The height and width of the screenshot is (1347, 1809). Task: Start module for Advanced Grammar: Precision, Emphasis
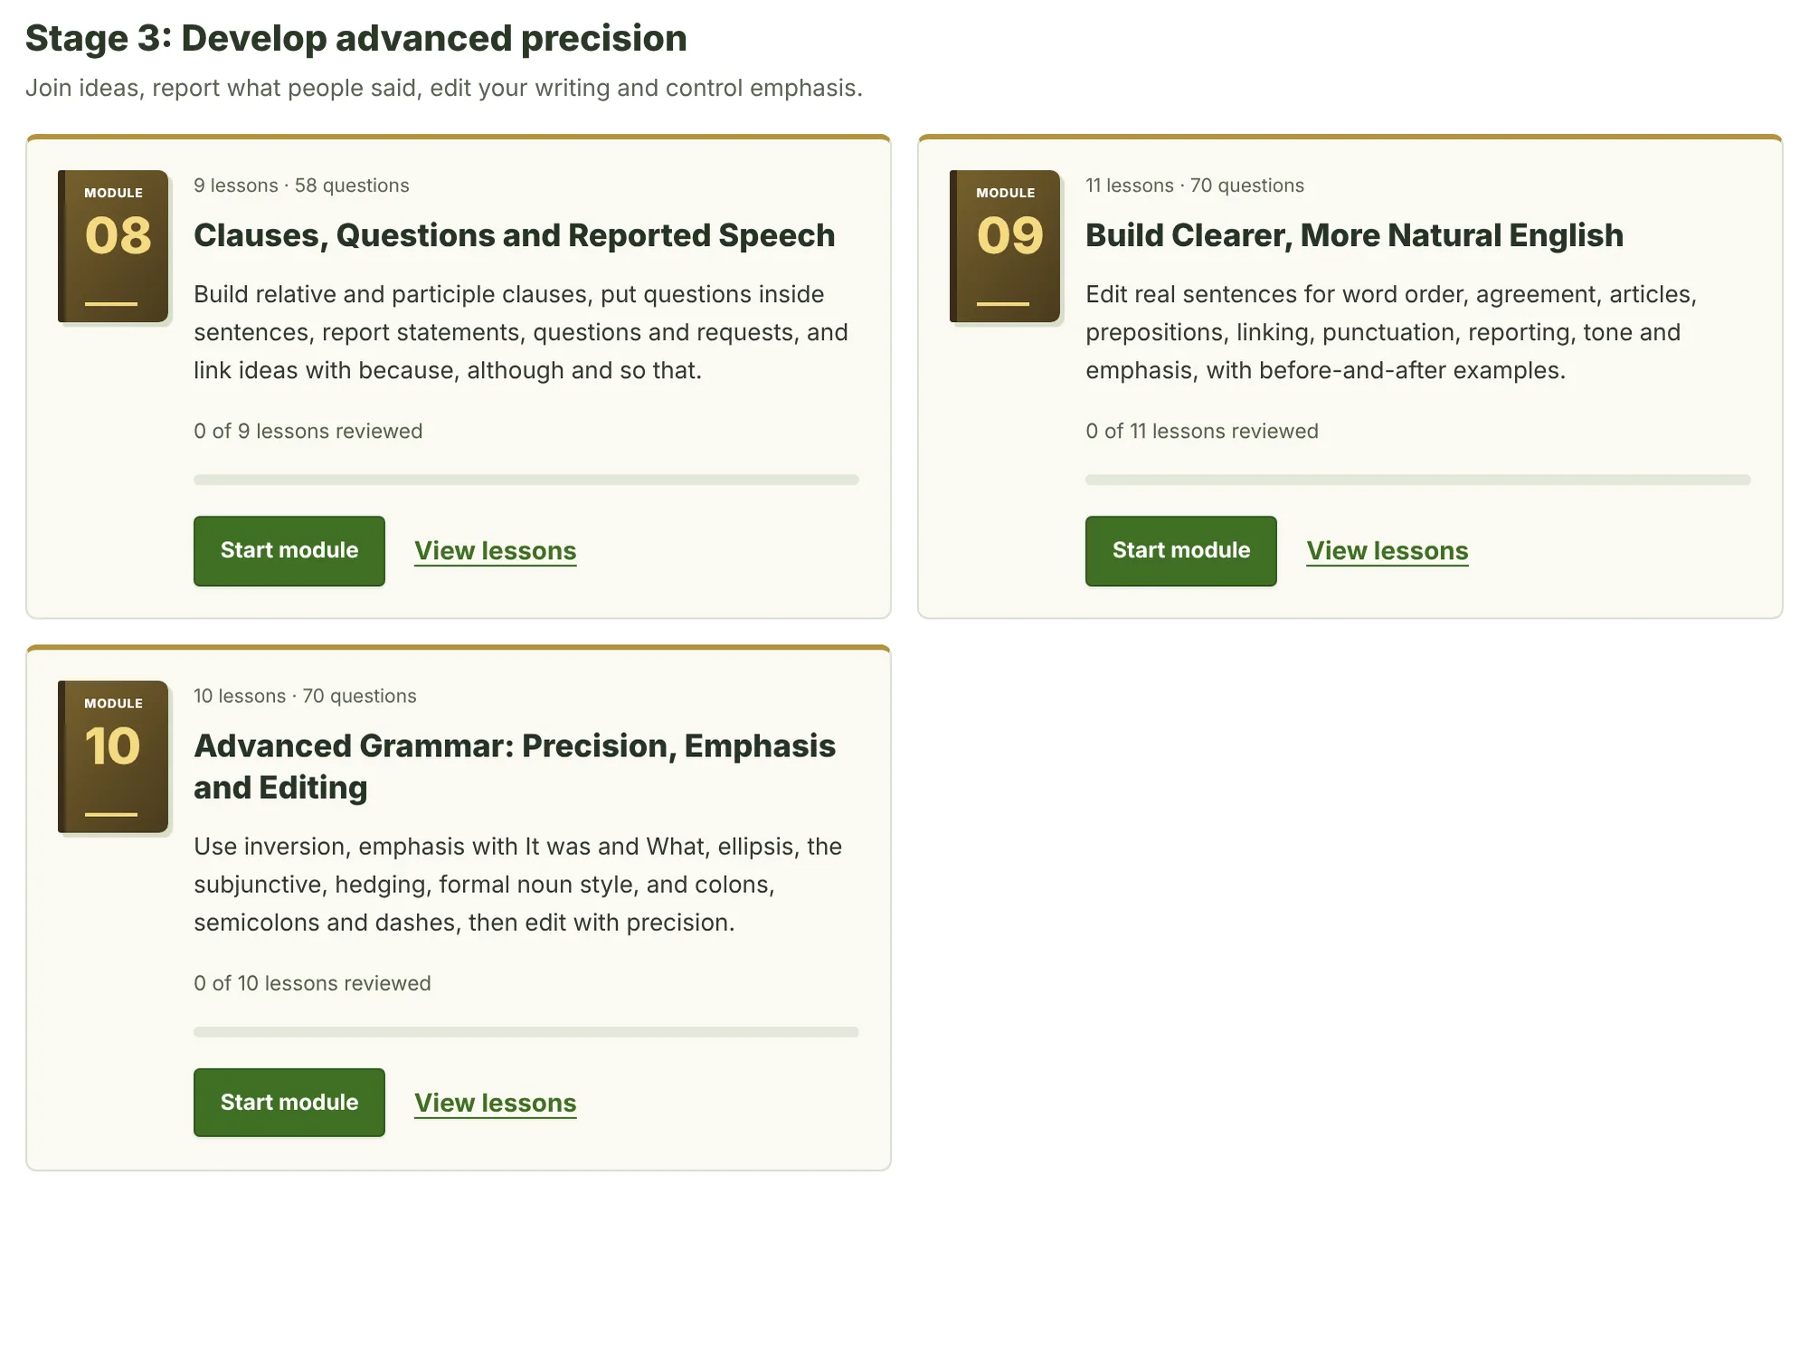click(x=289, y=1103)
